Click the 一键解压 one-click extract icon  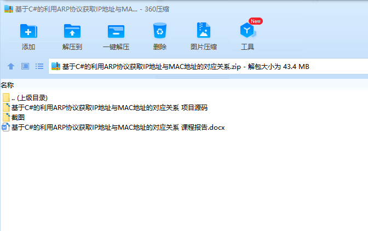click(116, 31)
